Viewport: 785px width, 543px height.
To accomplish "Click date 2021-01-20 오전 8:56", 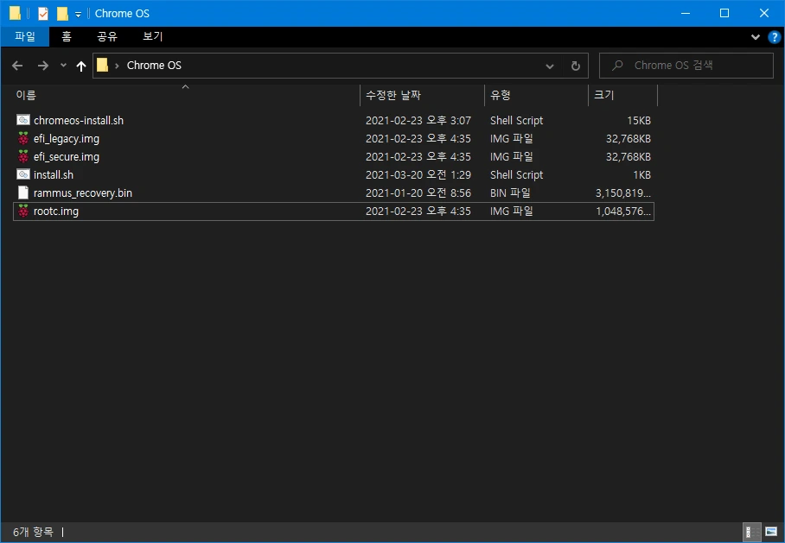I will pos(418,193).
